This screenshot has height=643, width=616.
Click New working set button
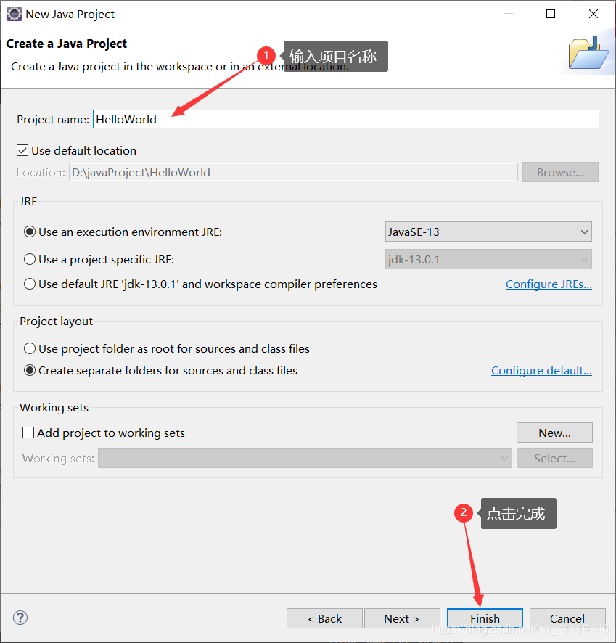click(x=554, y=433)
